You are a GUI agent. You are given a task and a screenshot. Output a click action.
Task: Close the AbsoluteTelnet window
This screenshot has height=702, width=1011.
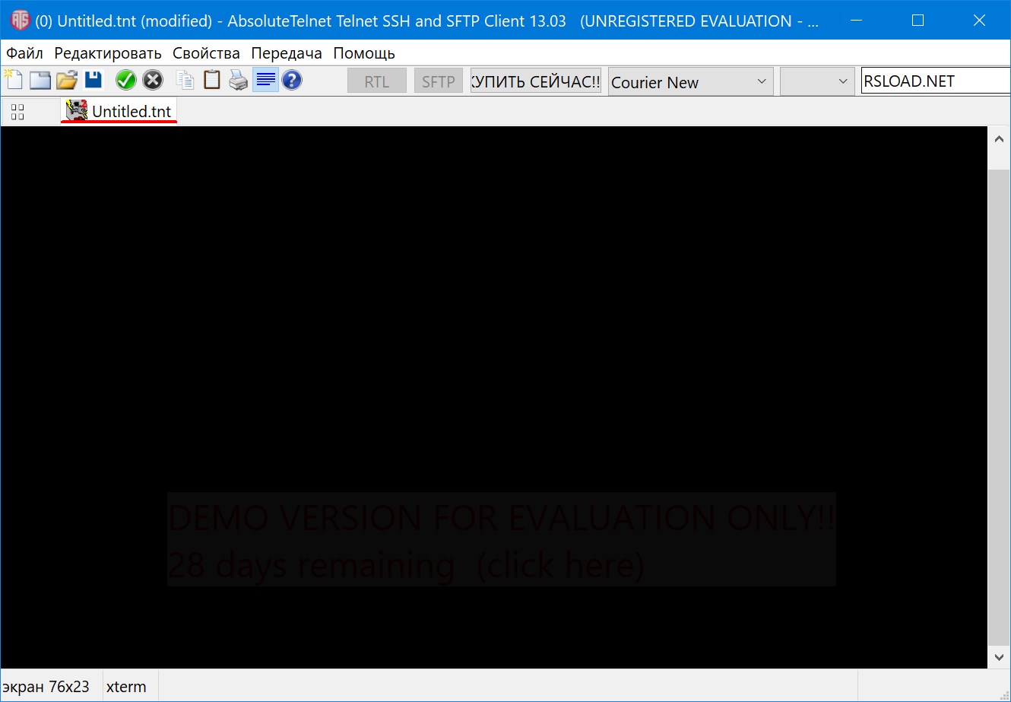980,21
